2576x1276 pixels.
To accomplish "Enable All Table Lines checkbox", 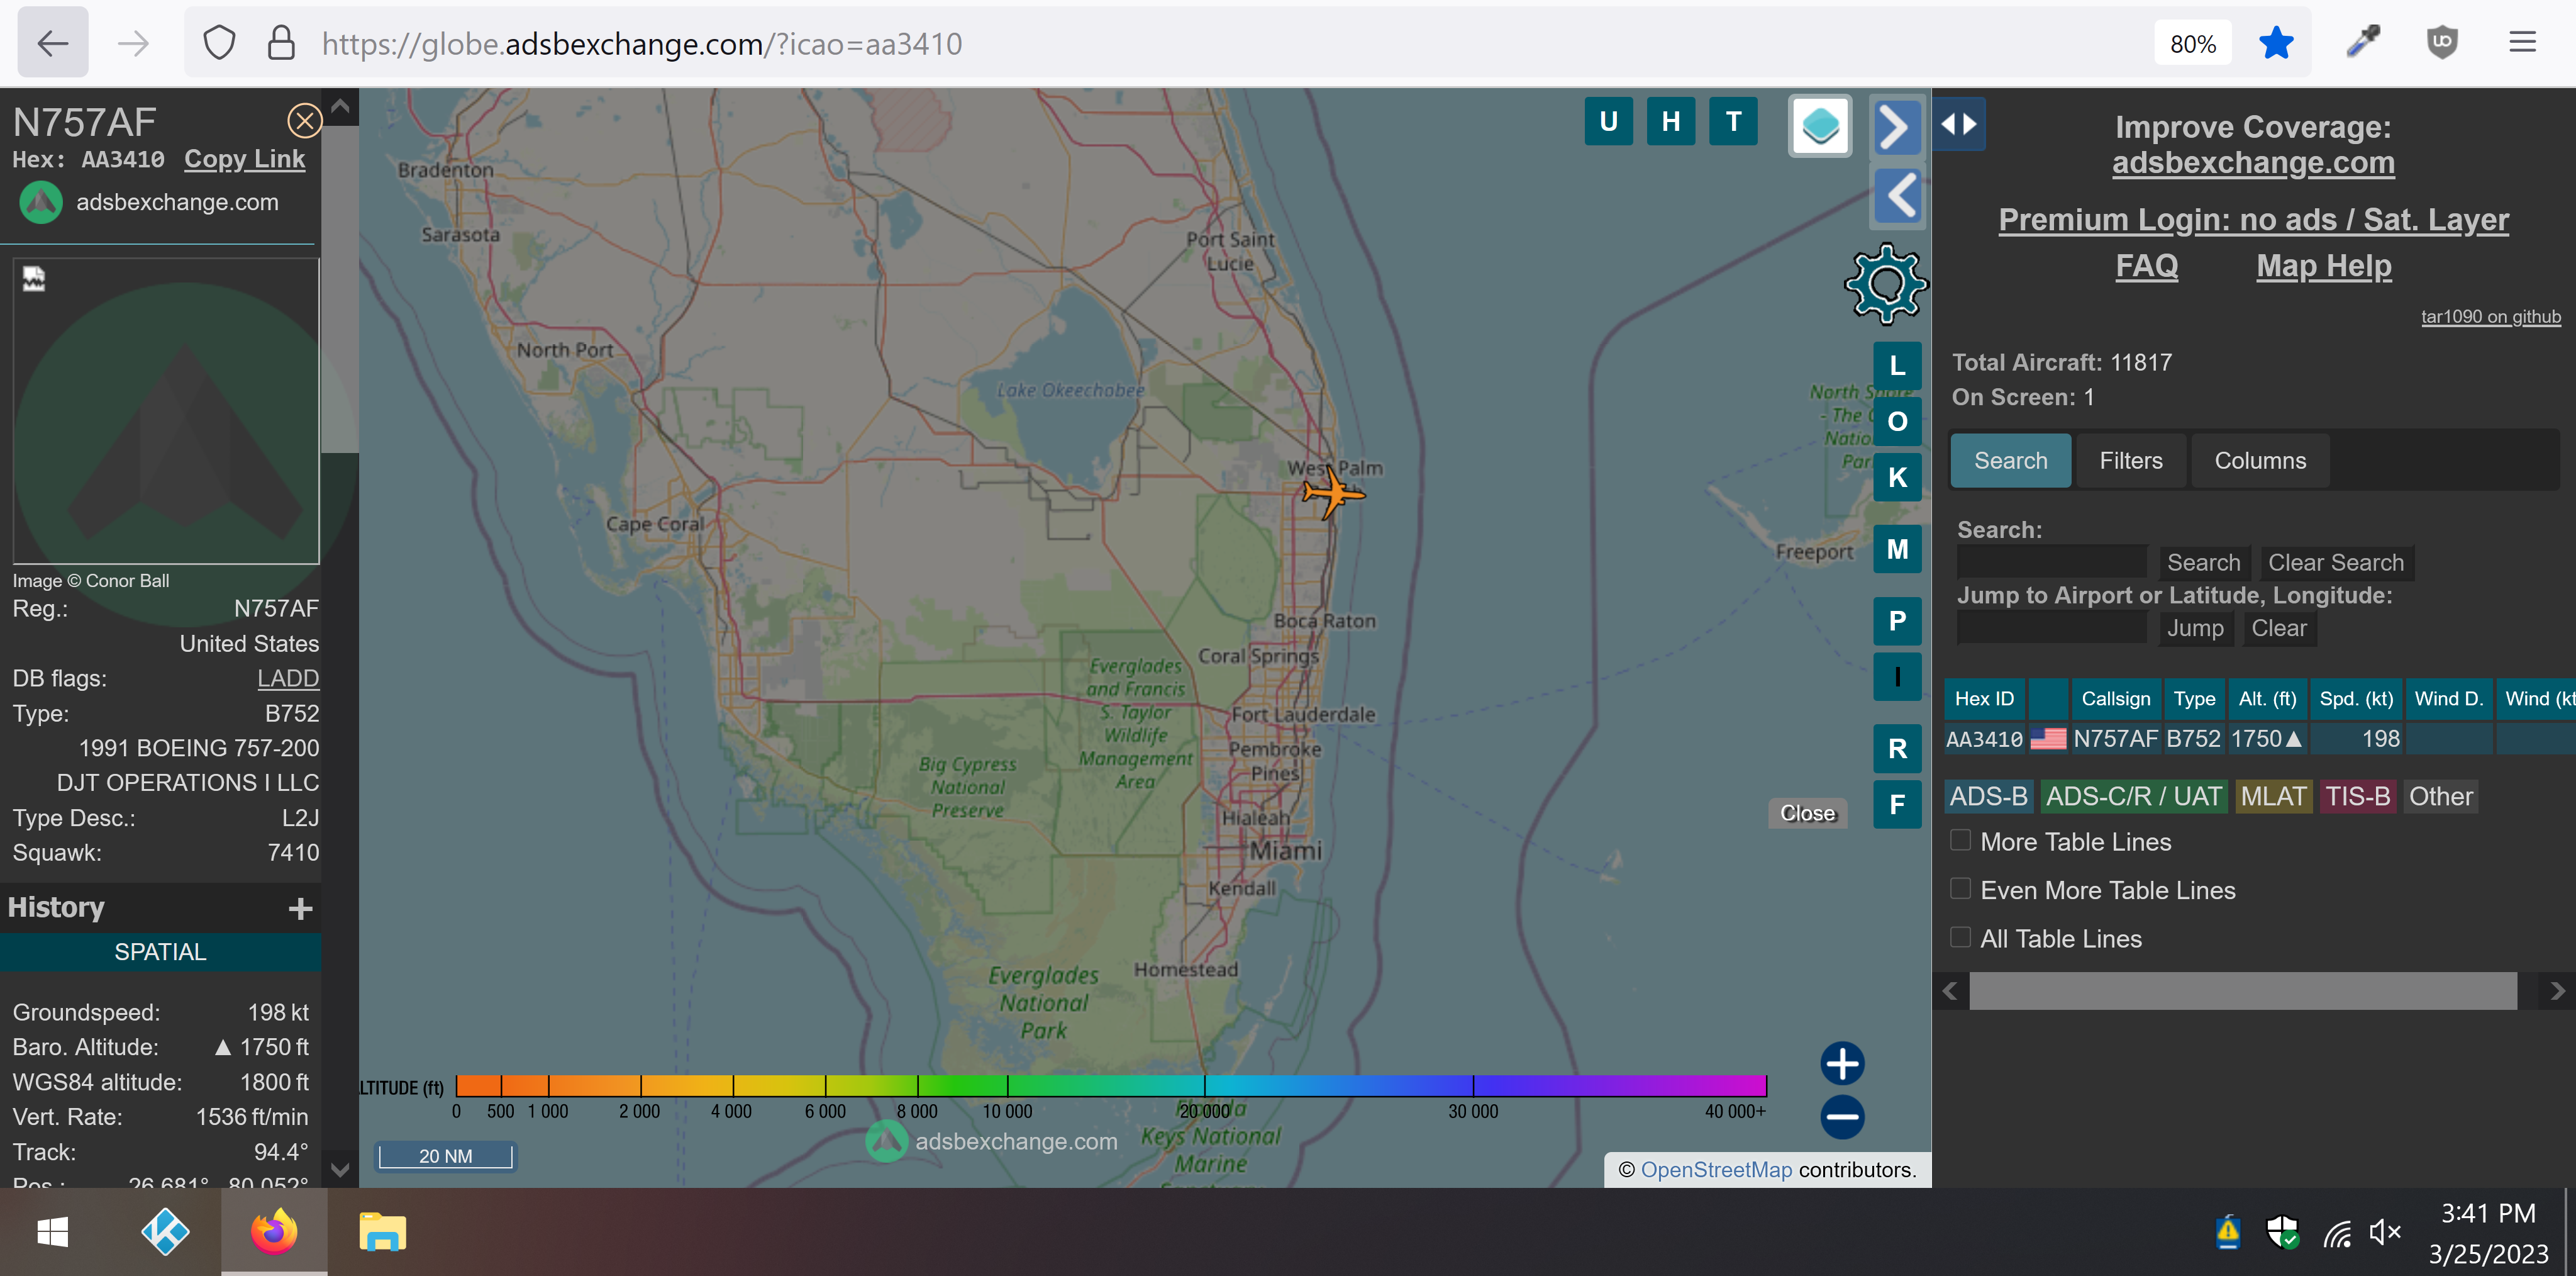I will coord(1960,937).
